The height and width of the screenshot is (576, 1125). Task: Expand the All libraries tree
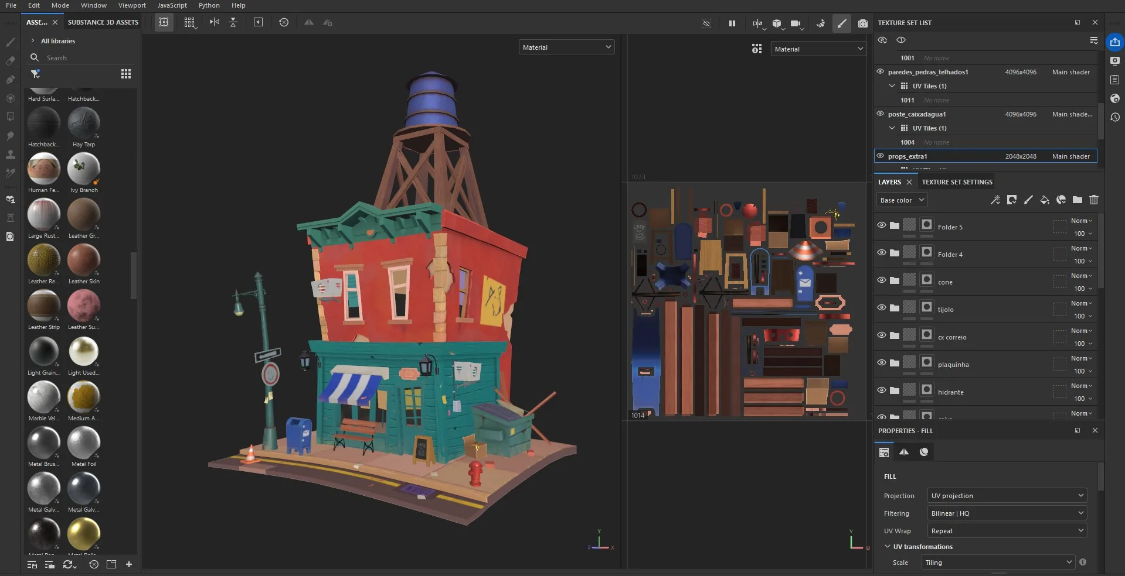click(x=33, y=41)
